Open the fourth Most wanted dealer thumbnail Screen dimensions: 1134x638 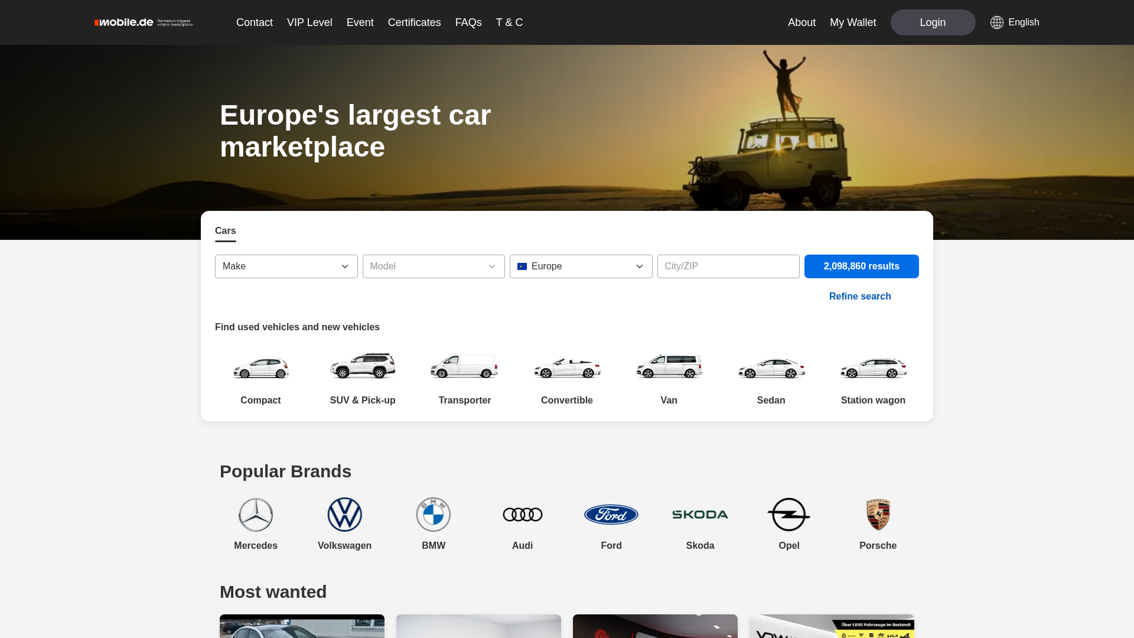(x=832, y=626)
